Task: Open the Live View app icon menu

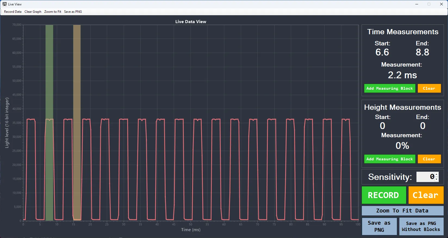Action: (x=4, y=4)
